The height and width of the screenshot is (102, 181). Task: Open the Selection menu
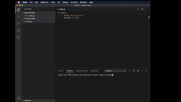tap(44, 2)
